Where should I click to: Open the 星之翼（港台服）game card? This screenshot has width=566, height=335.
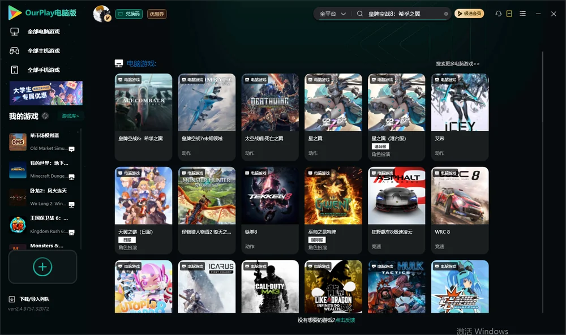click(x=397, y=117)
